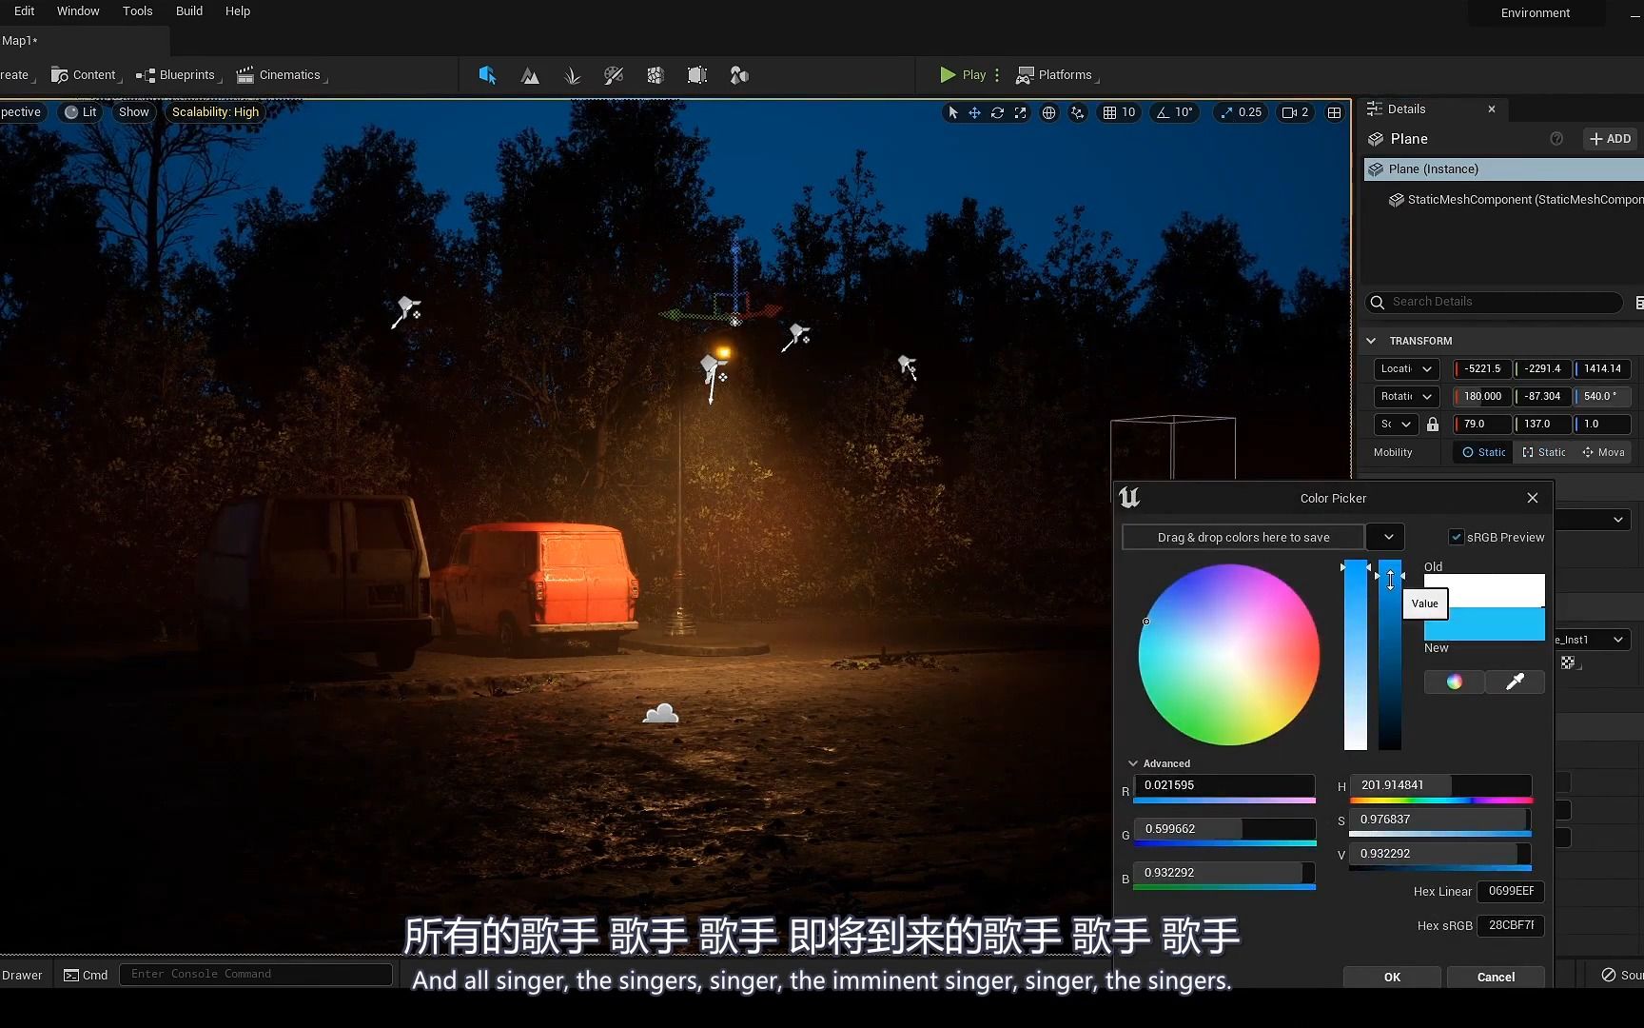Open Details panel help question icon
Viewport: 1644px width, 1028px height.
1556,139
